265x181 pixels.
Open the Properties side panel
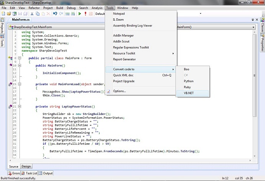point(262,42)
